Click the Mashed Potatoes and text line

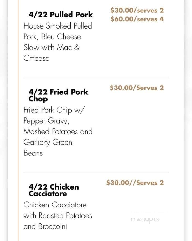pyautogui.click(x=58, y=131)
